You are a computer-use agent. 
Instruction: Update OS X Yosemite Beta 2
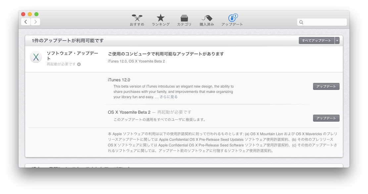coord(326,118)
